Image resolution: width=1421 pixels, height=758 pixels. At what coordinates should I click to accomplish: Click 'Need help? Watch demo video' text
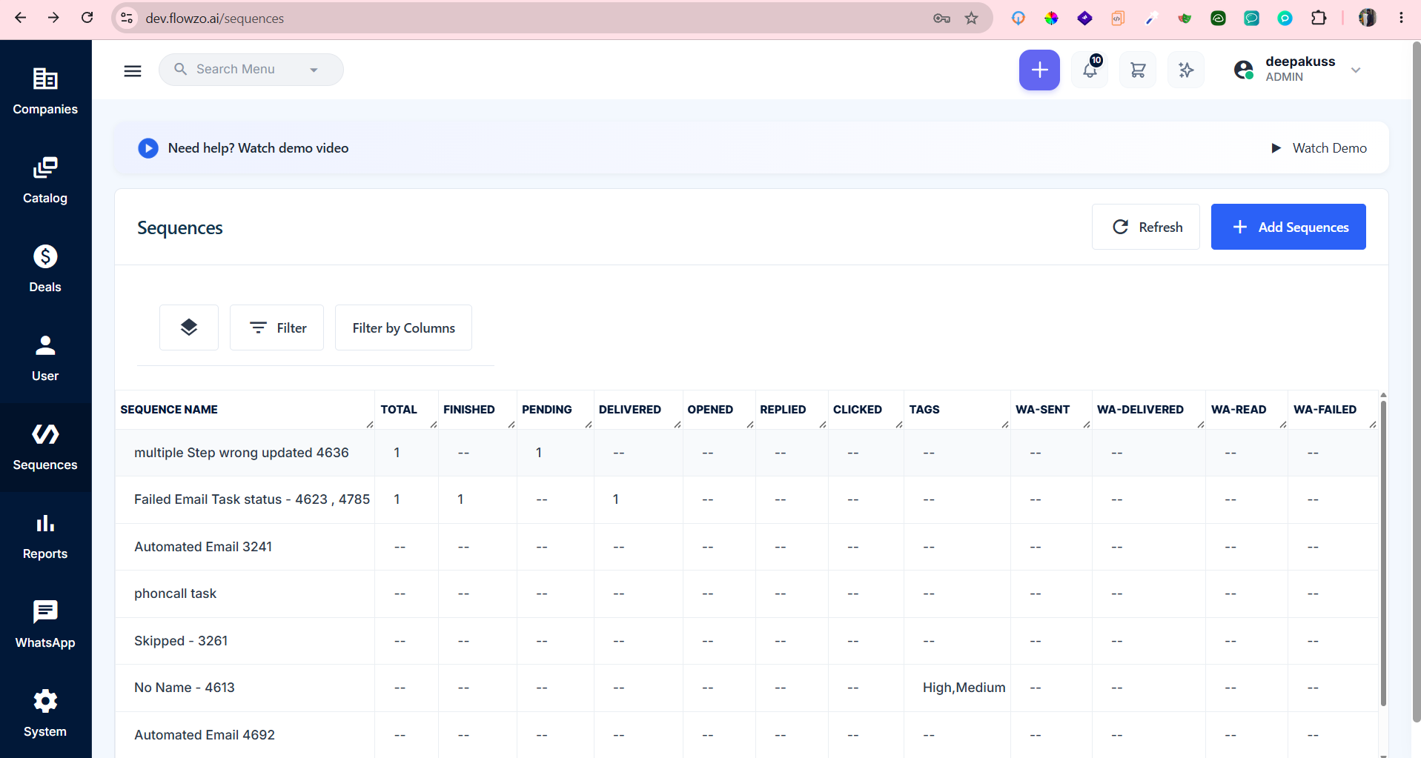(x=258, y=148)
